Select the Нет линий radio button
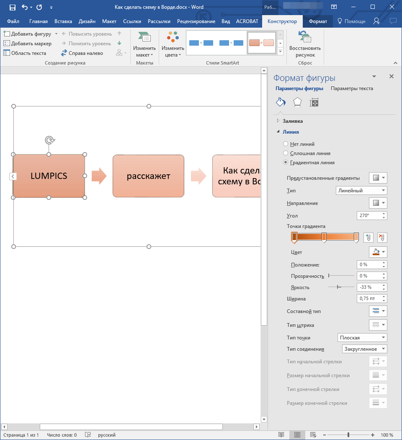The image size is (402, 440). coord(286,144)
